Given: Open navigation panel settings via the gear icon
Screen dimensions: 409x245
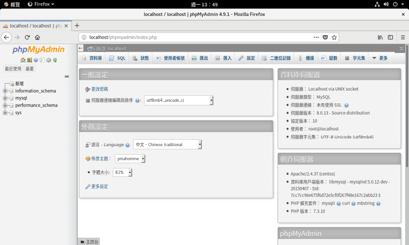Looking at the screenshot, I should (x=48, y=60).
